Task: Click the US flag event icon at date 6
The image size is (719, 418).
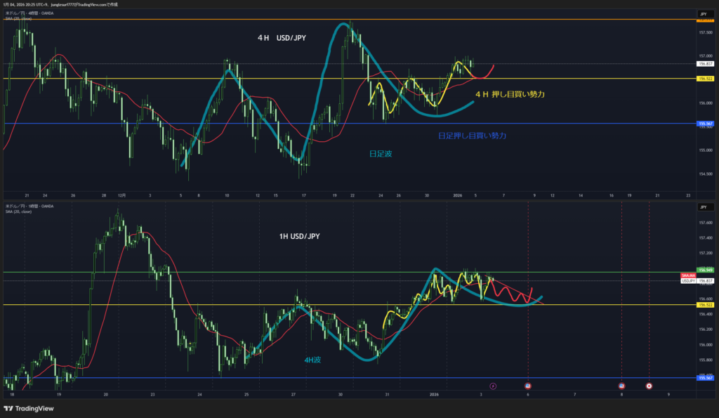Action: coord(528,386)
